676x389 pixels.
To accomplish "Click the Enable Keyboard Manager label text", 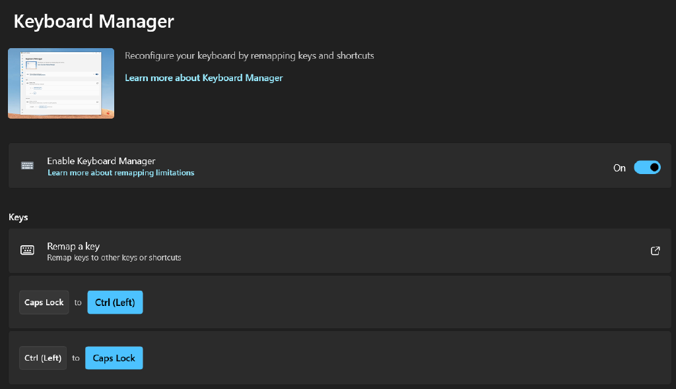I will click(x=101, y=161).
